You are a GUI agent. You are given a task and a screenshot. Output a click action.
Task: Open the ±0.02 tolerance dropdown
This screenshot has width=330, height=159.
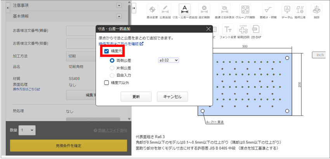pyautogui.click(x=168, y=60)
